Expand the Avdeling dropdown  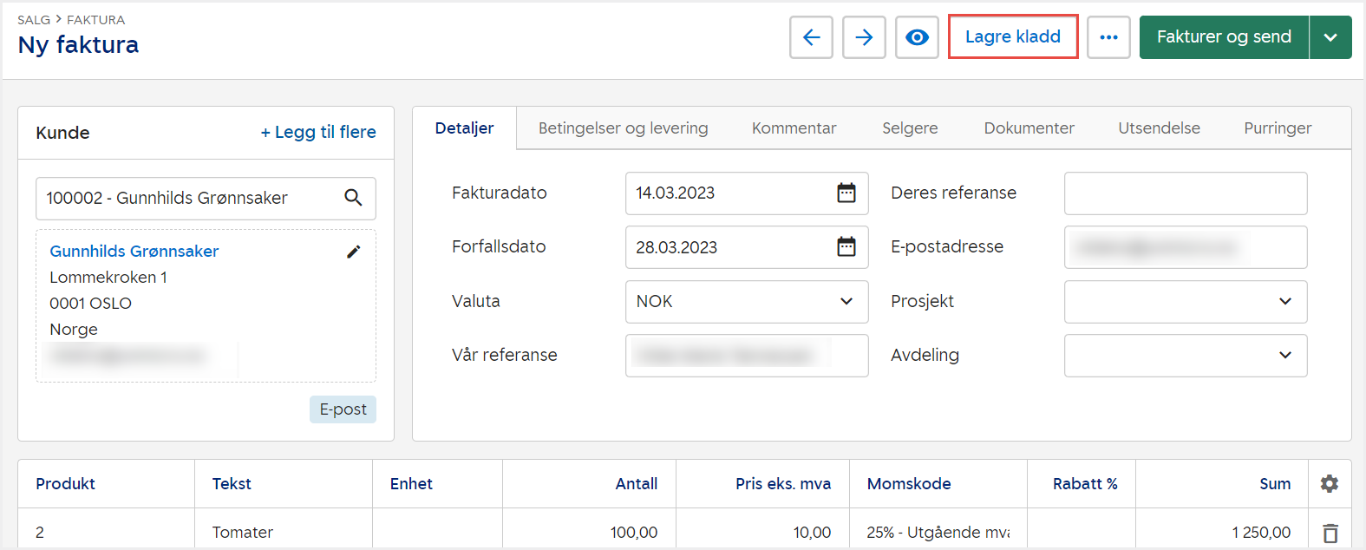pos(1284,355)
